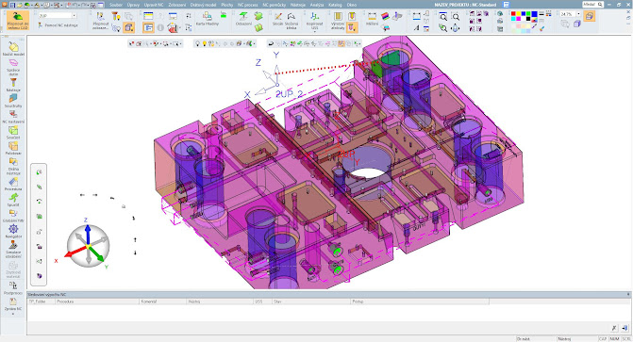This screenshot has height=342, width=633.
Task: Create Procedura from sidebar
Action: 13,184
